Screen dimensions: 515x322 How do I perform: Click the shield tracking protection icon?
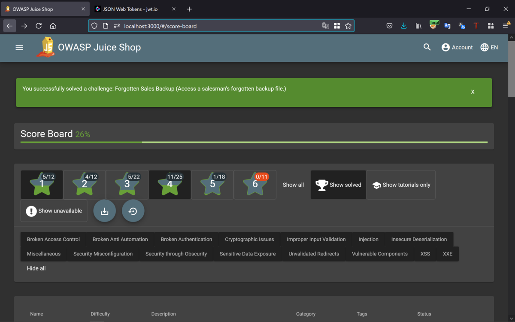[x=94, y=26]
